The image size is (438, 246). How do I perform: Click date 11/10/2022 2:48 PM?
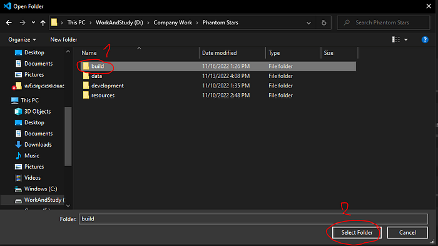pyautogui.click(x=226, y=96)
